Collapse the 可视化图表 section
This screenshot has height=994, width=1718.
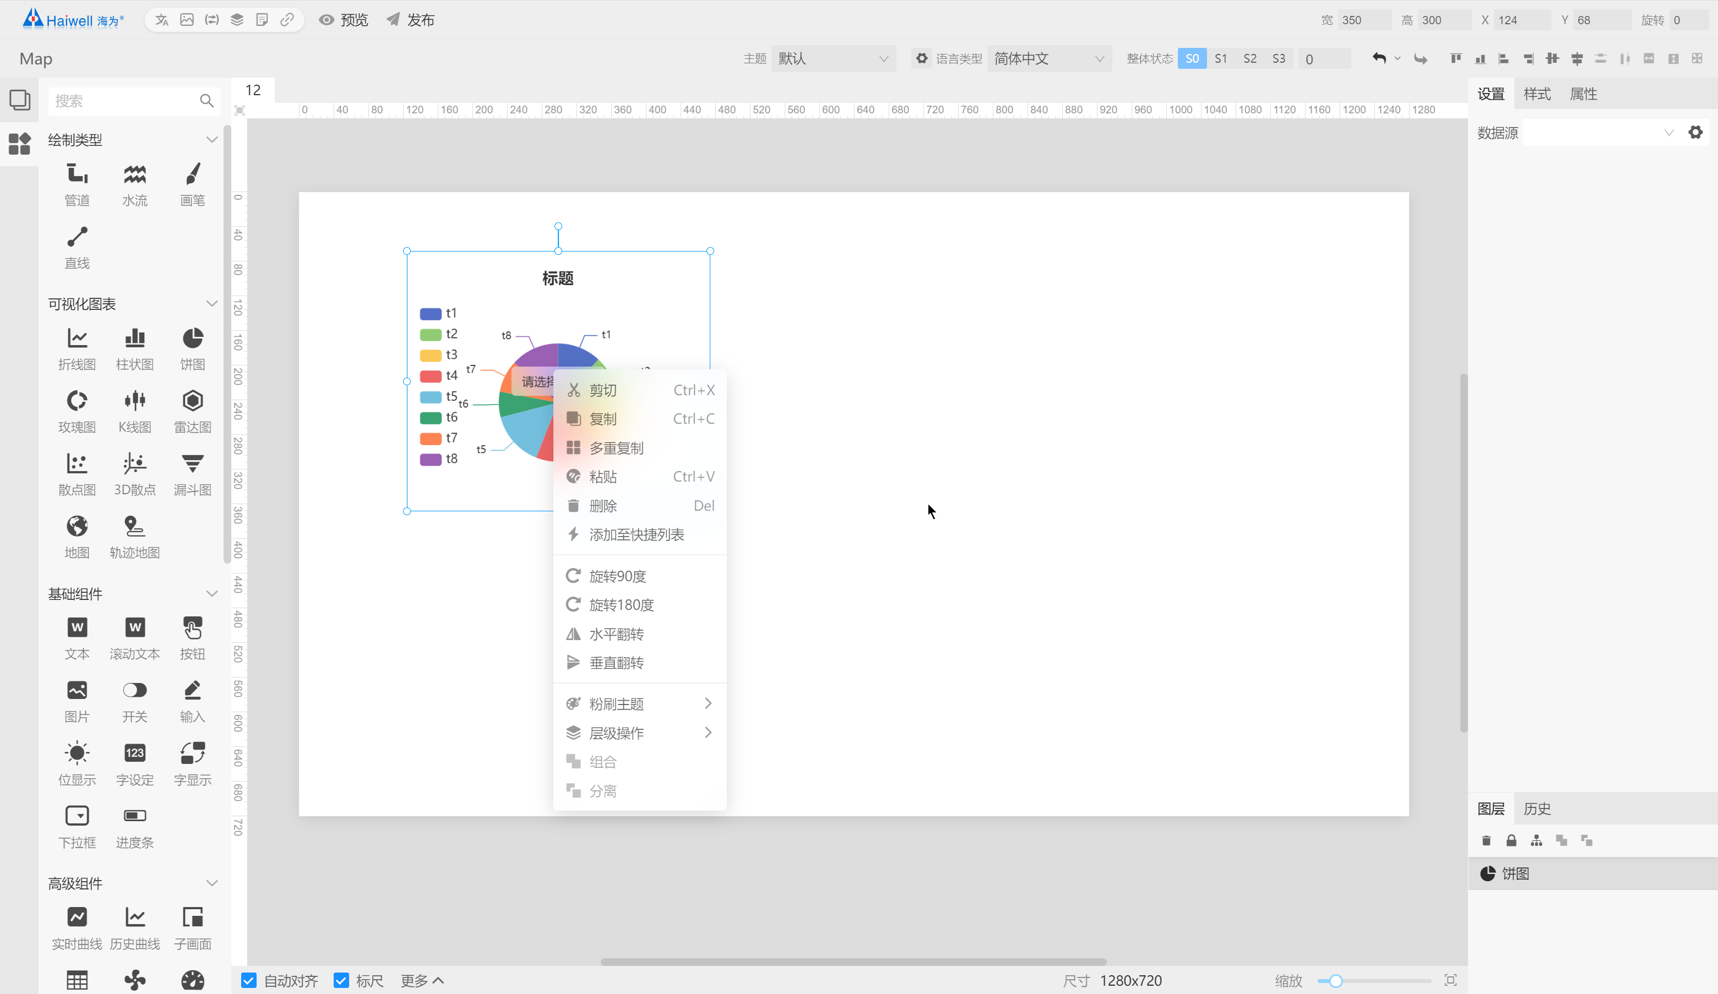click(x=212, y=304)
